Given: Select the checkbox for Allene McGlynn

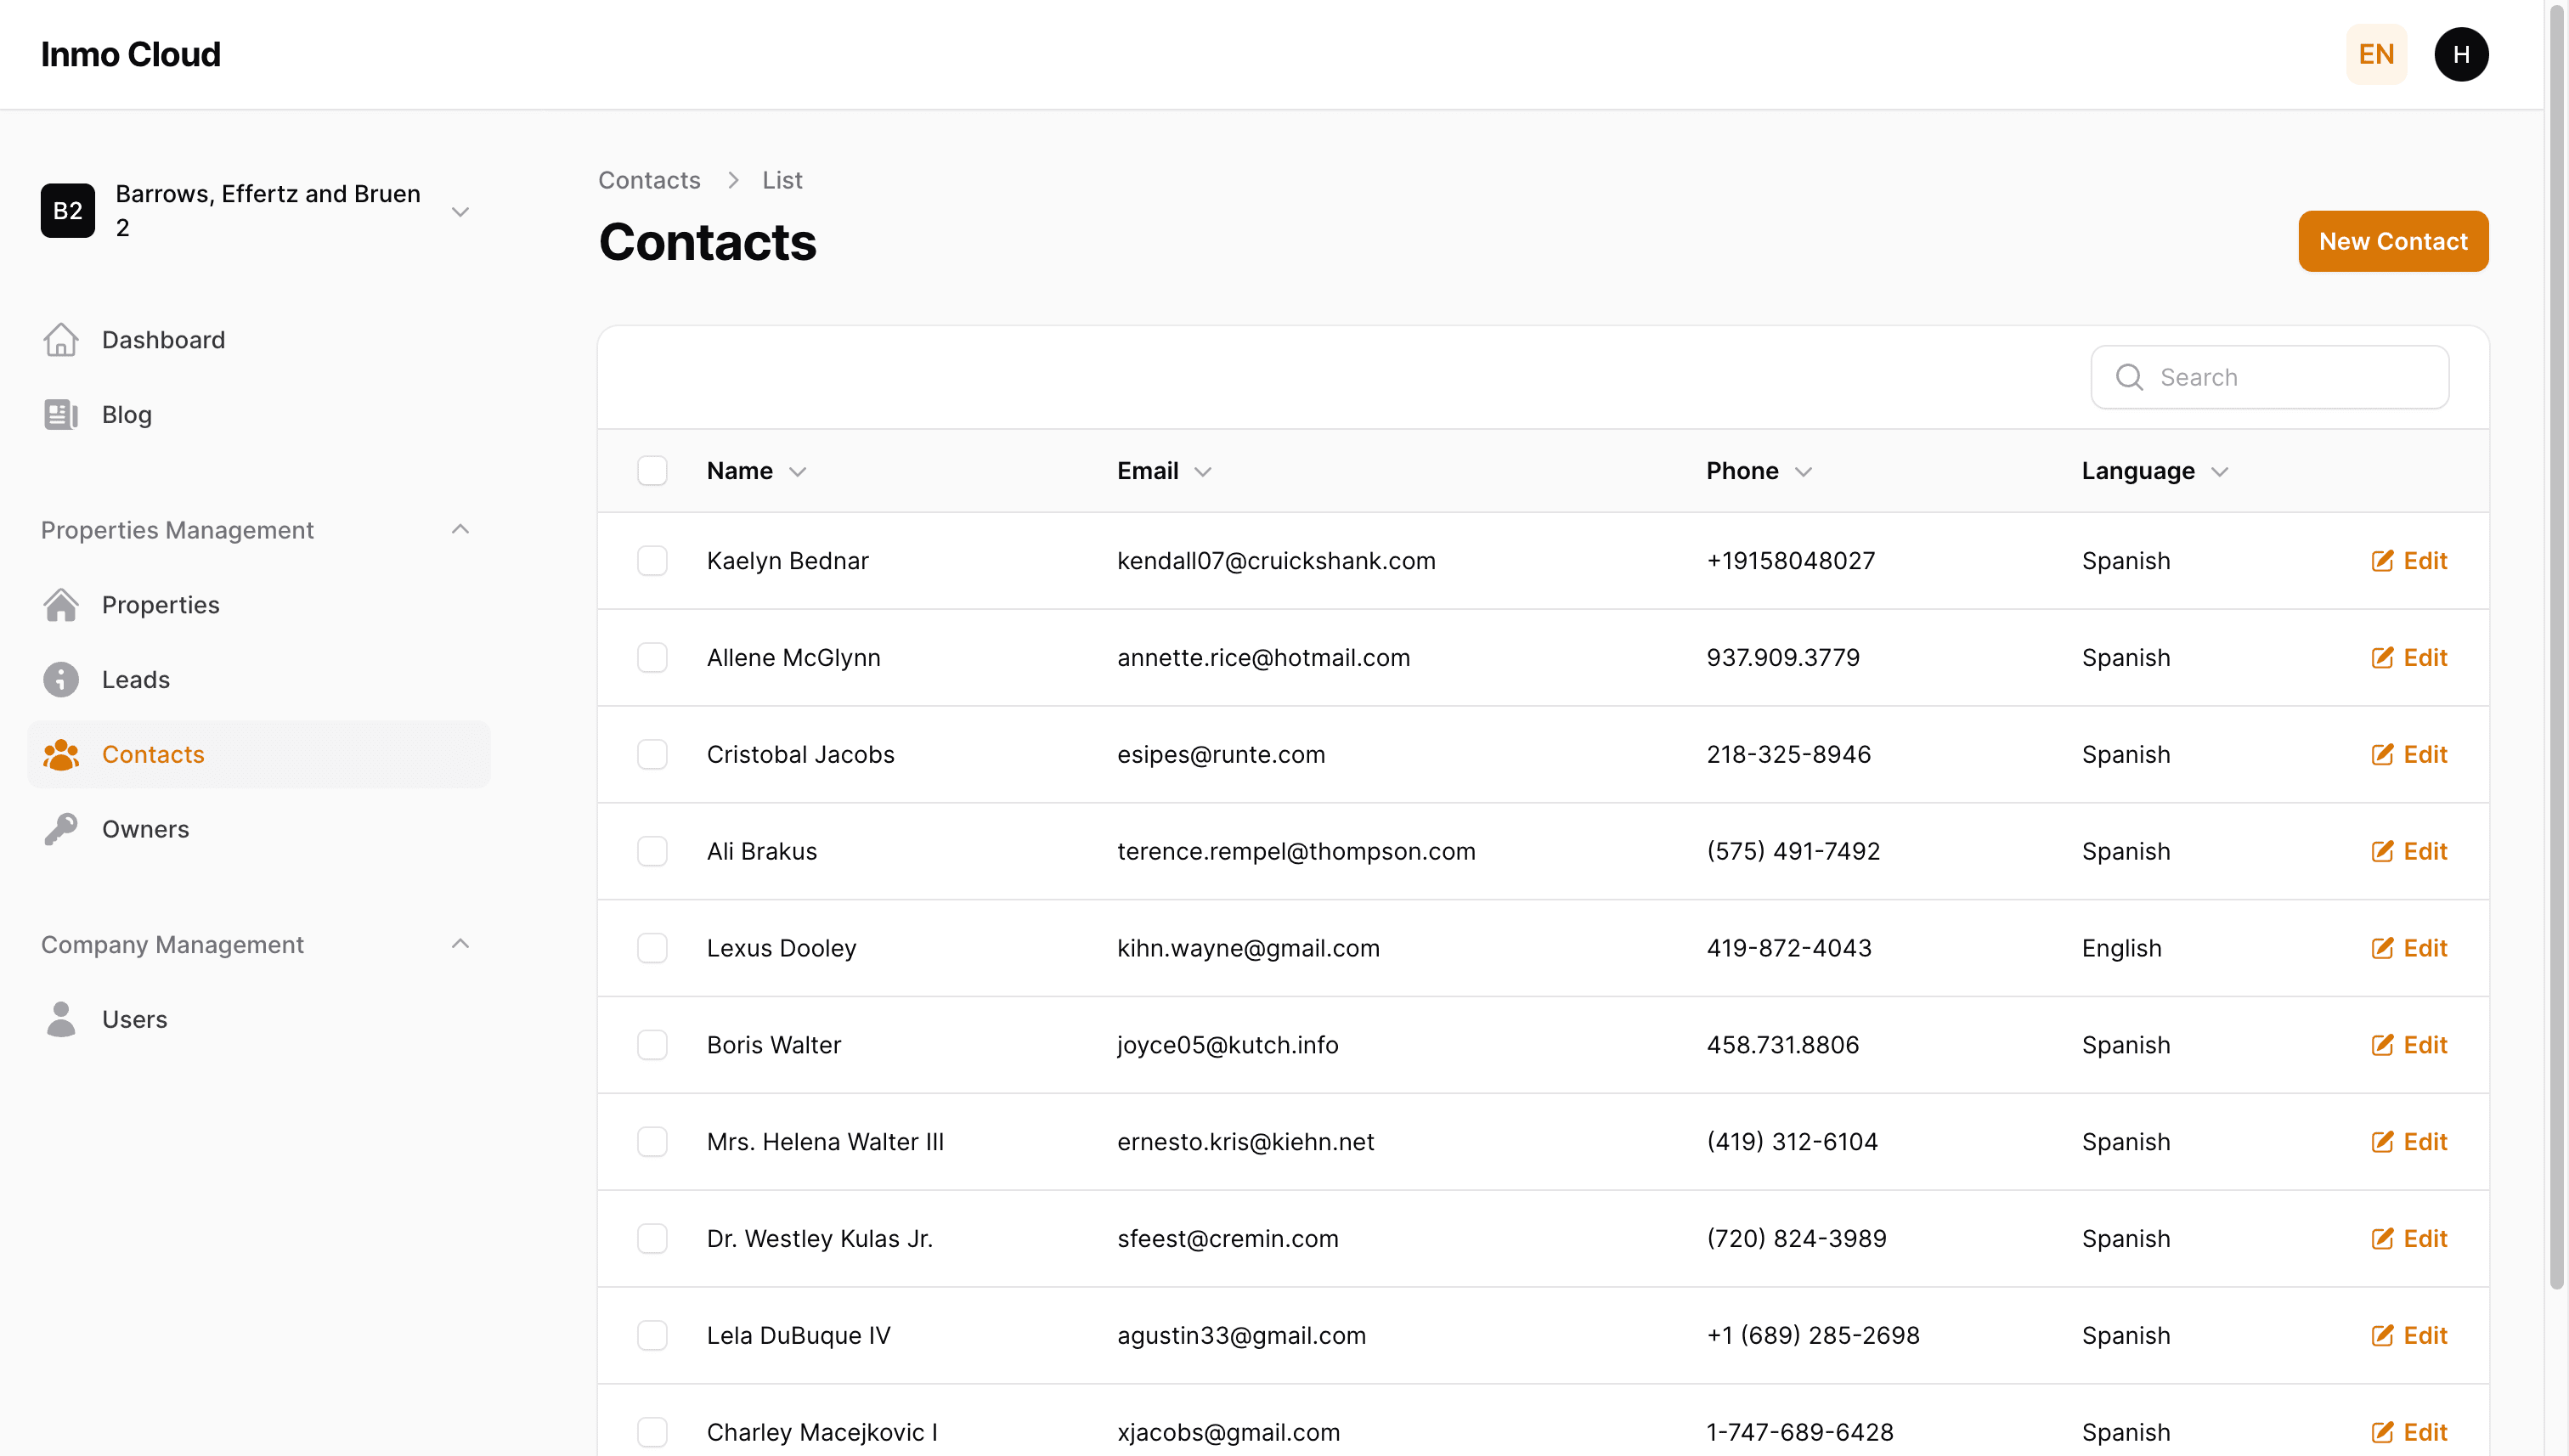Looking at the screenshot, I should [x=652, y=658].
